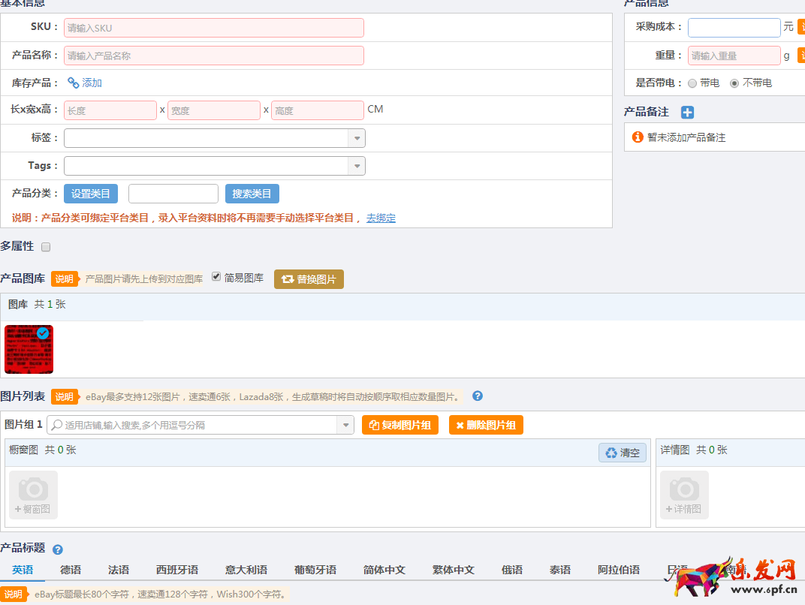Select the 带电 radio option

[x=692, y=83]
